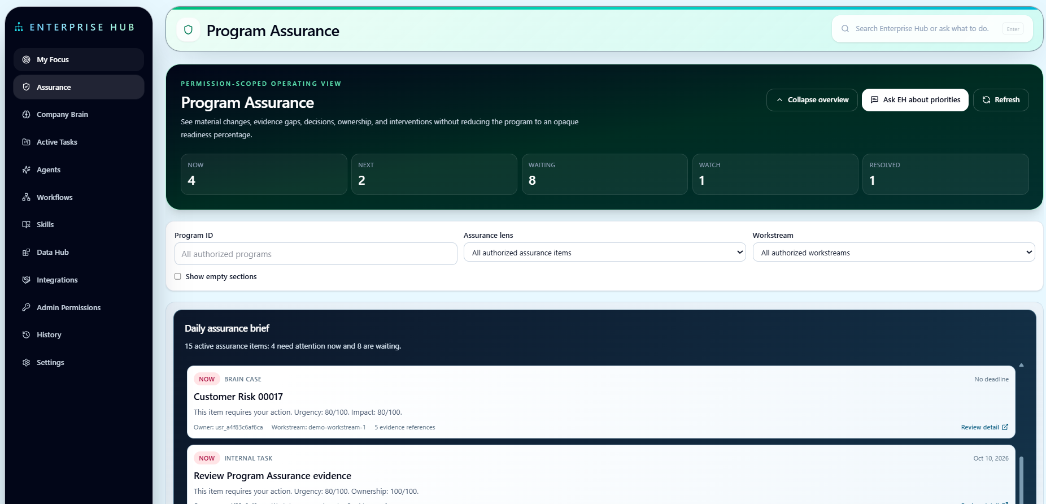Toggle the Show empty sections checkbox
This screenshot has width=1046, height=504.
click(x=178, y=276)
